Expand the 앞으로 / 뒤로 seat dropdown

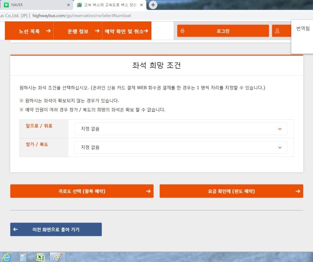(181, 129)
